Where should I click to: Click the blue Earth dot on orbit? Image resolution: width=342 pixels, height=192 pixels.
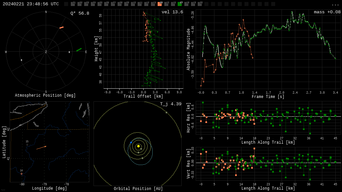pyautogui.click(x=131, y=143)
